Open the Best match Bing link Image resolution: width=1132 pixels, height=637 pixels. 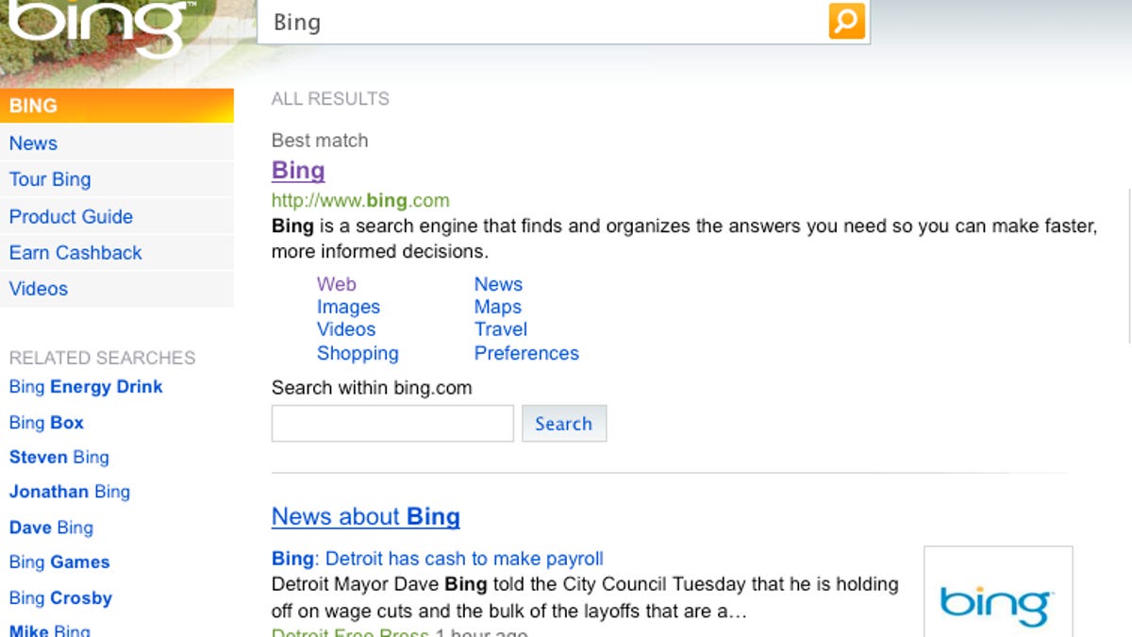point(298,171)
